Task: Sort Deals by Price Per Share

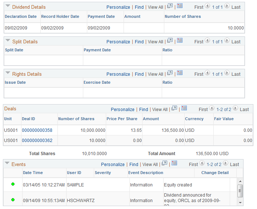Action: pyautogui.click(x=122, y=119)
